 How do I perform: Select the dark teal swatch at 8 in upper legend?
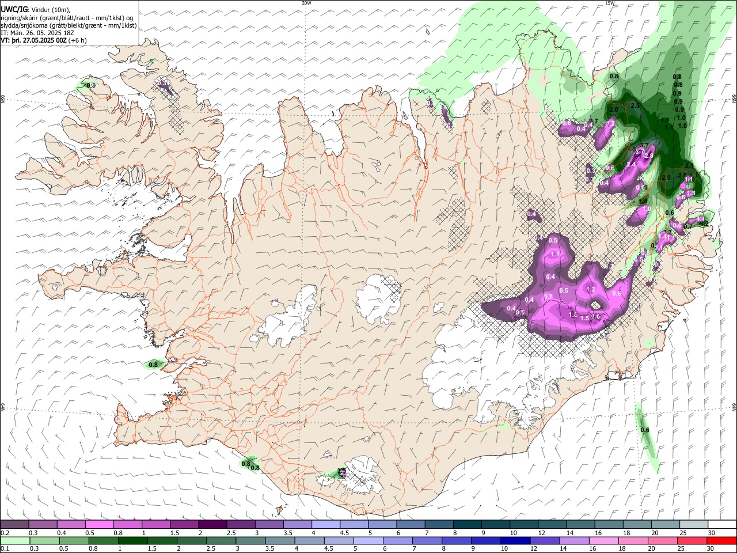coord(466,525)
